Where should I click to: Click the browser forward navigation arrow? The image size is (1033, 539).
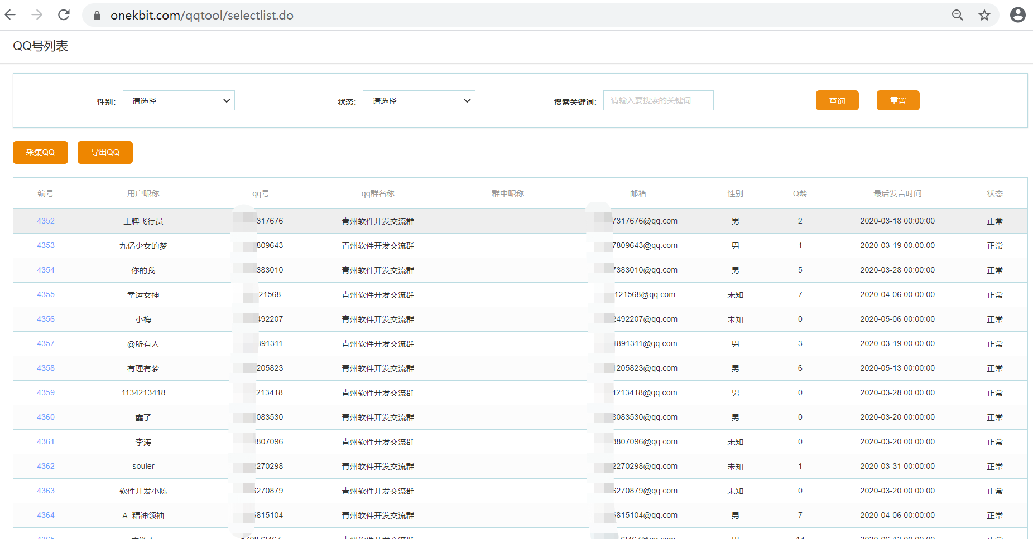click(x=36, y=15)
